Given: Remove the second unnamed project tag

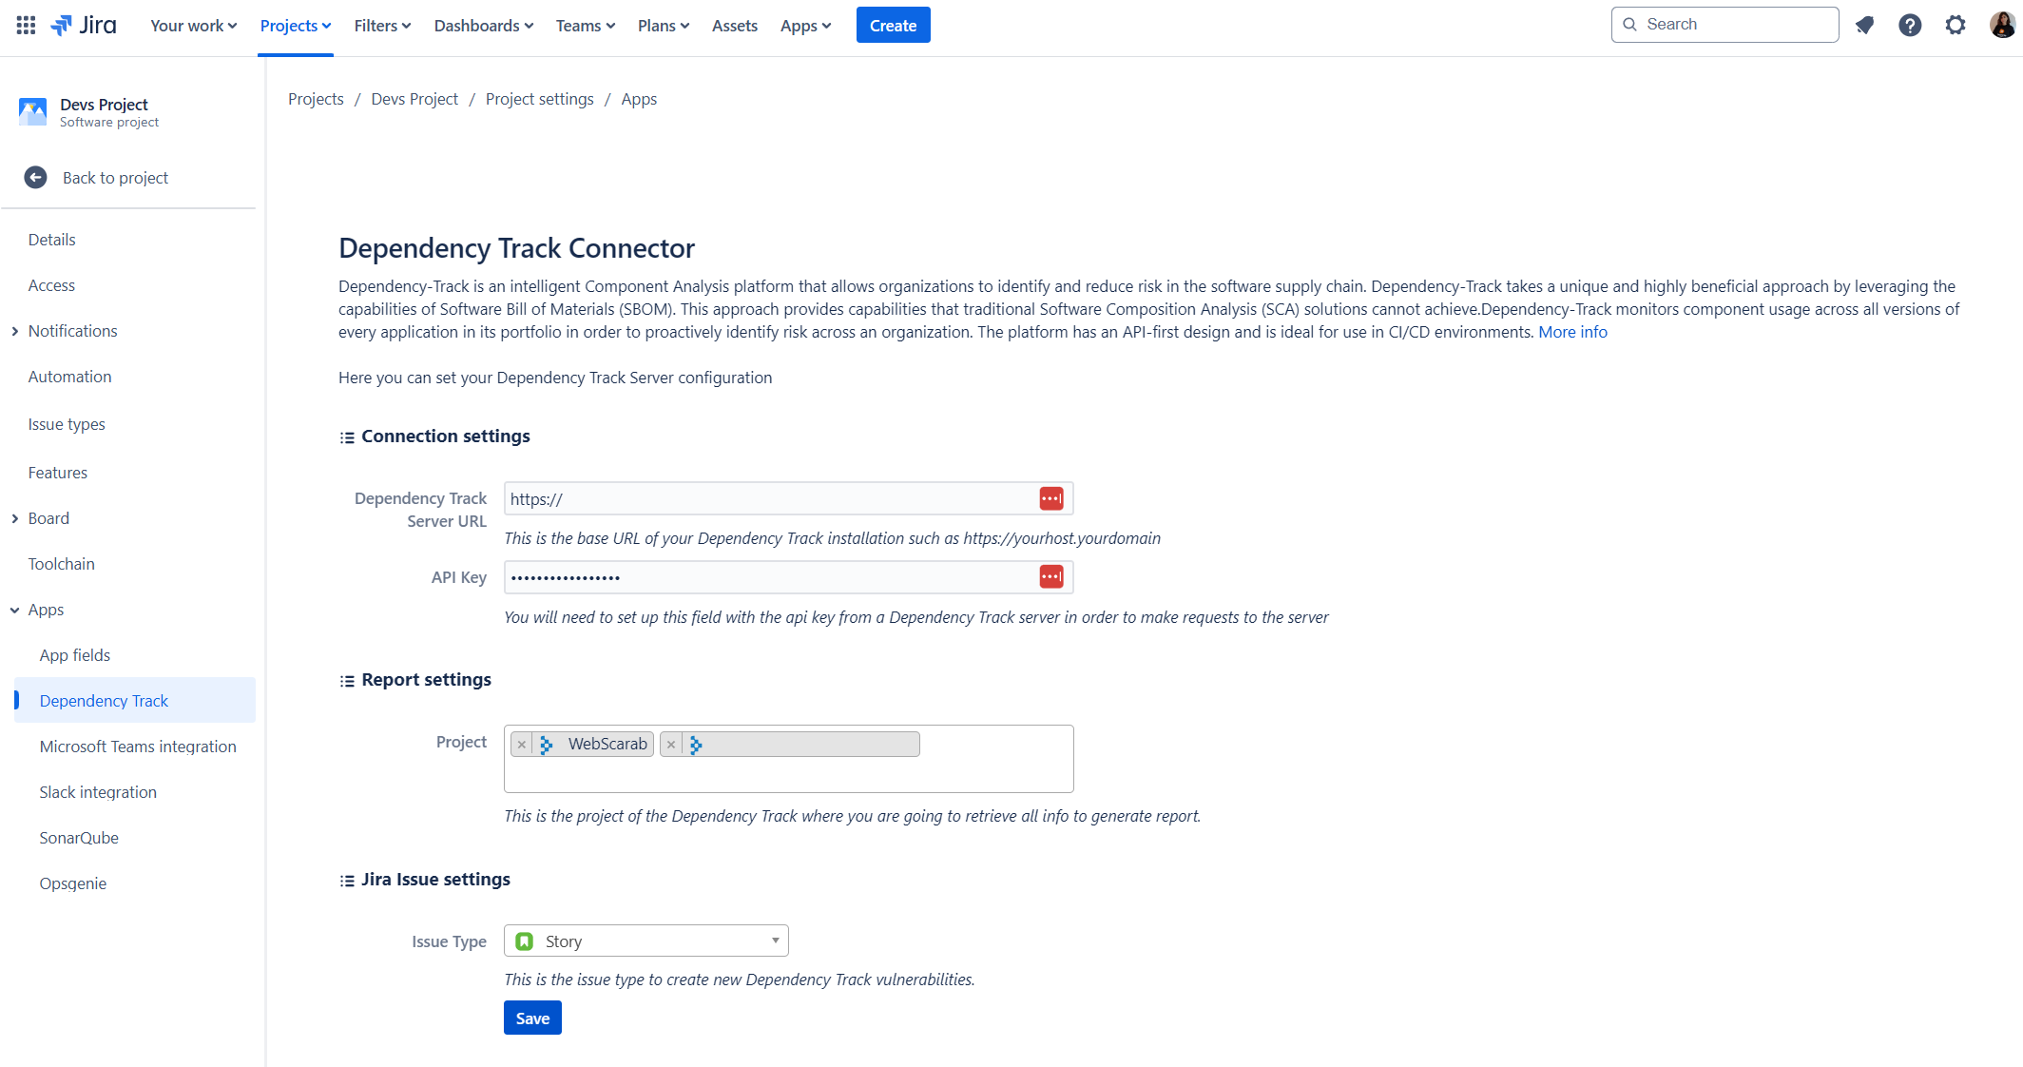Looking at the screenshot, I should [x=671, y=745].
